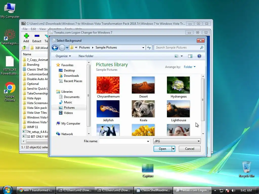Click Pictures in the address breadcrumb
Viewport: 259px width, 194px height.
click(x=84, y=47)
